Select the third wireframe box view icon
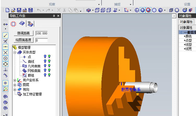 [x=109, y=10]
